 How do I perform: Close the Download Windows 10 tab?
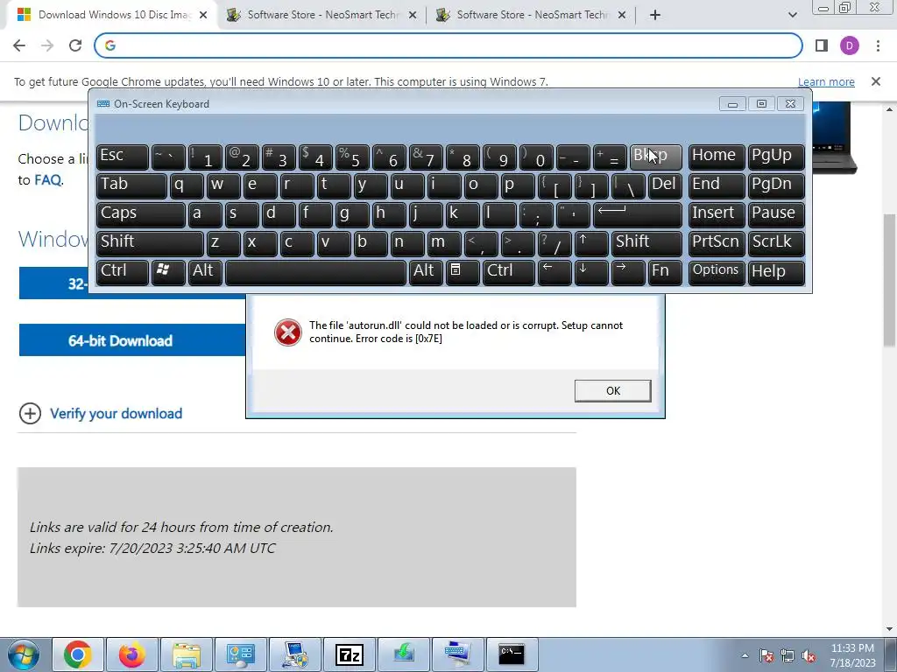[x=203, y=15]
